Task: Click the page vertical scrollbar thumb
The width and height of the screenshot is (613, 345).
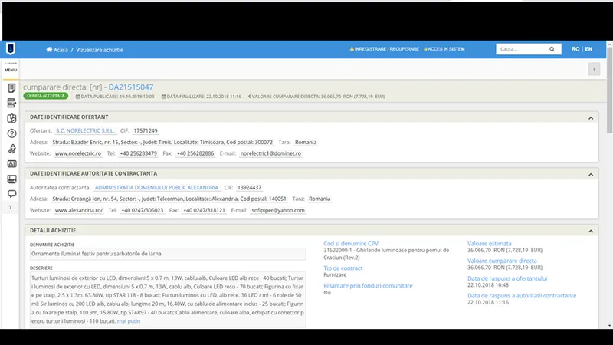Action: pyautogui.click(x=609, y=90)
